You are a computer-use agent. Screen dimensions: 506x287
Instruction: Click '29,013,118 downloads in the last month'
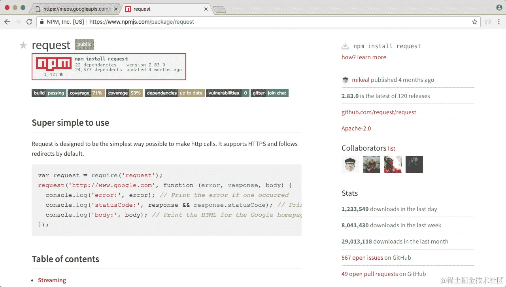[x=395, y=242]
